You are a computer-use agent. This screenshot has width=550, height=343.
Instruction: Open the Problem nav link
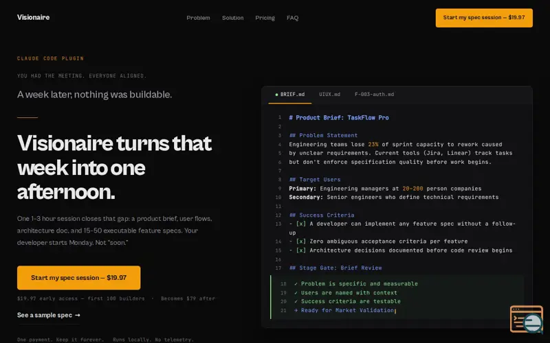click(x=198, y=18)
